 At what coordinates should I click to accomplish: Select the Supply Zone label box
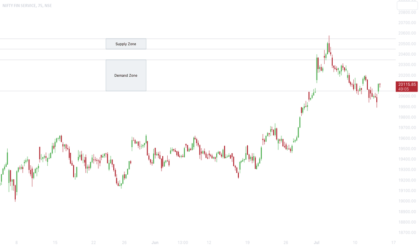[126, 44]
